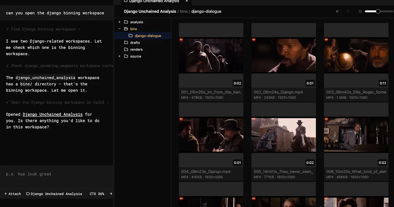Screen dimensions: 394x207
Task: Click the magnifier zoom icon
Action: [360, 11]
